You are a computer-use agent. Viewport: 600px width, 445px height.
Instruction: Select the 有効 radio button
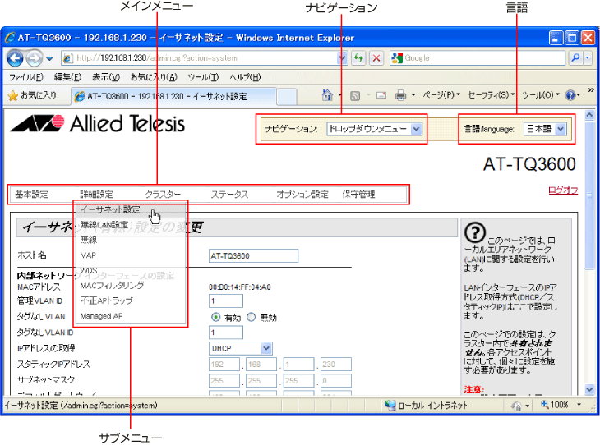pos(216,317)
